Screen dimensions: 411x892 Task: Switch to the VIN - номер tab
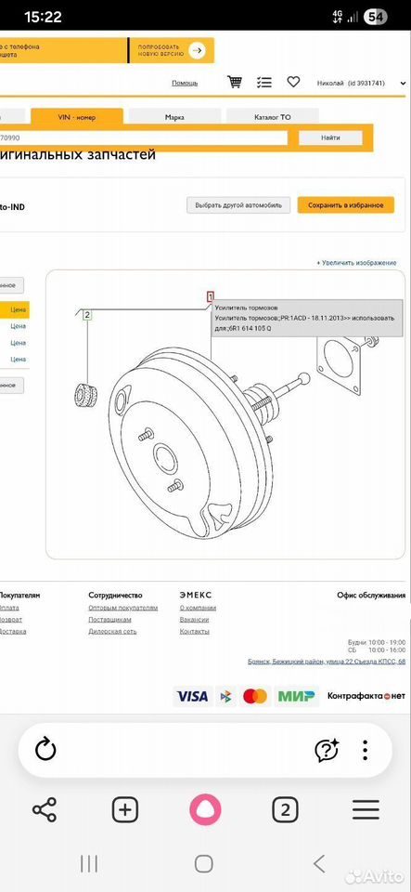[77, 117]
